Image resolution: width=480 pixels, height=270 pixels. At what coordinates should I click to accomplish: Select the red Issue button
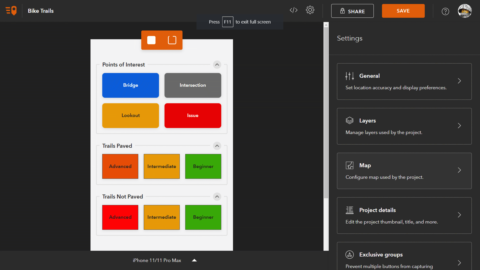[193, 115]
